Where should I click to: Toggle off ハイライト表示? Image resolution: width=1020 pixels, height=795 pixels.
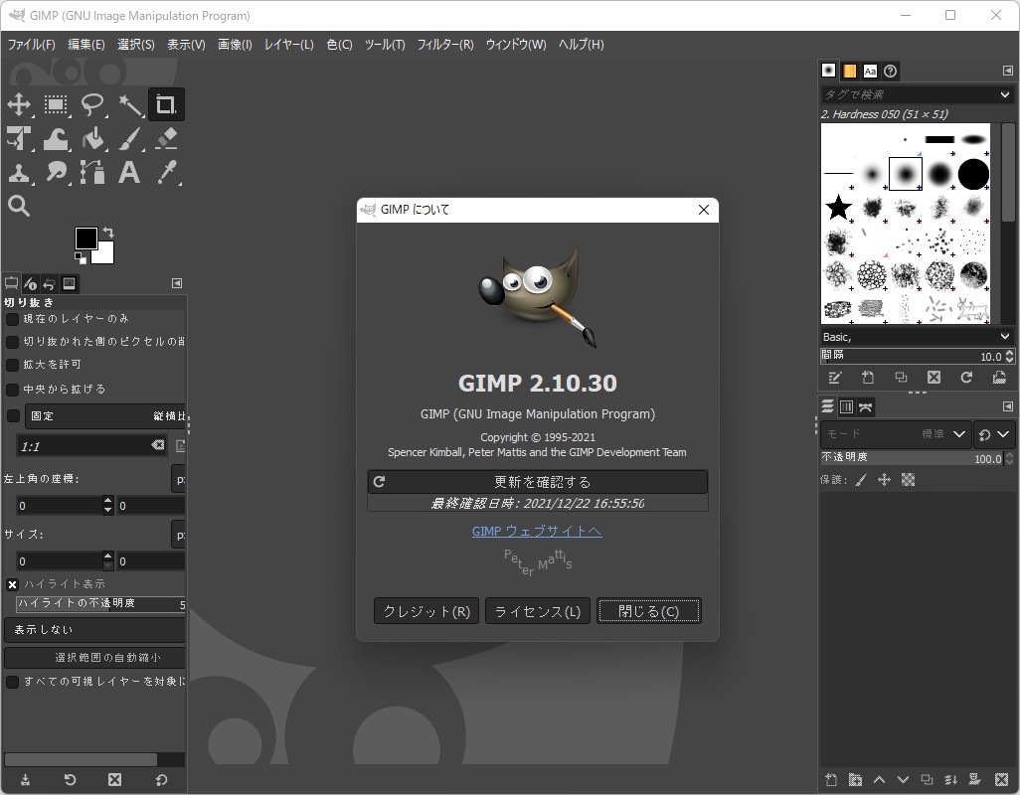click(12, 583)
